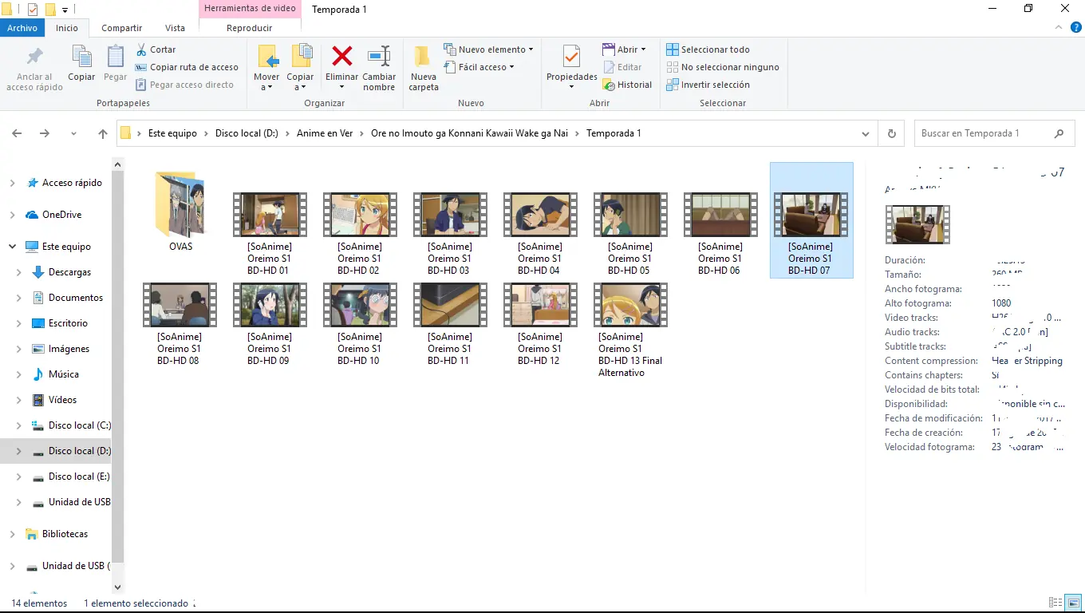Viewport: 1085px width, 613px height.
Task: Select the OVAS folder
Action: pyautogui.click(x=180, y=212)
